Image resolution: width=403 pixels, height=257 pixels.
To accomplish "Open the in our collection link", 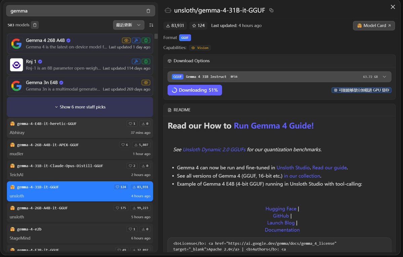I will point(302,176).
